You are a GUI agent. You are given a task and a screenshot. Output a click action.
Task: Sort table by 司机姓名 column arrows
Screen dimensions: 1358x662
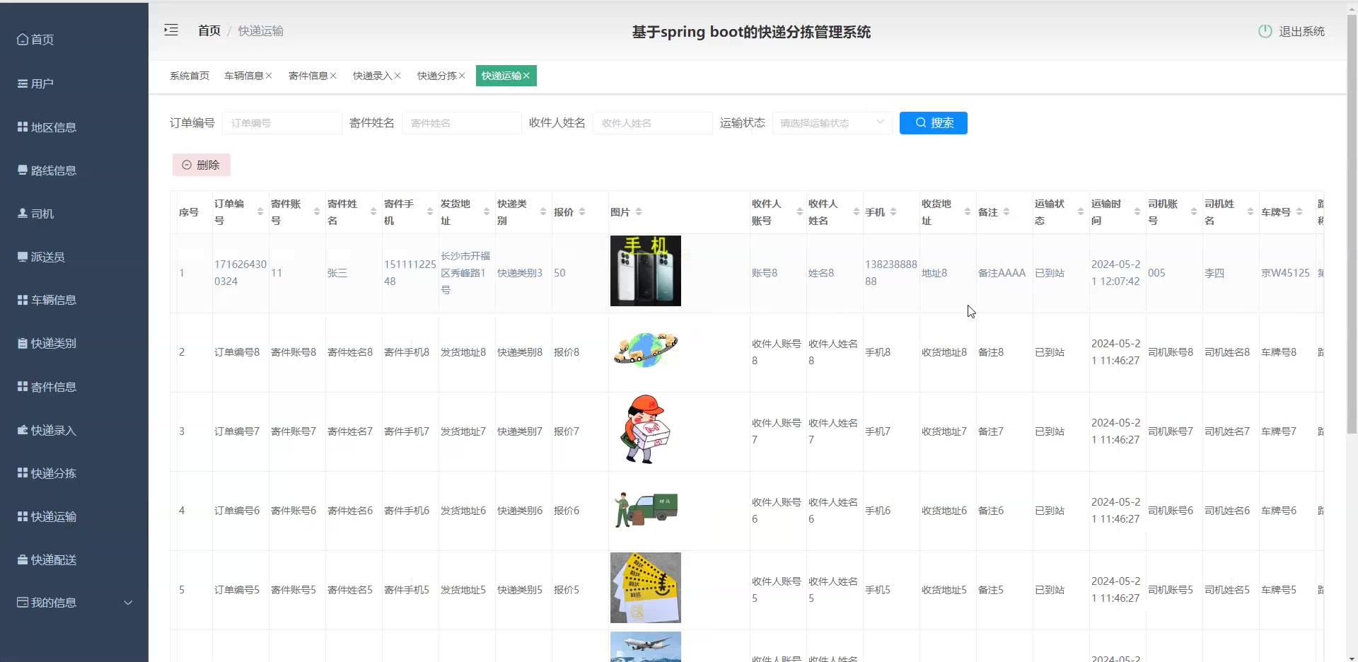[x=1250, y=212]
